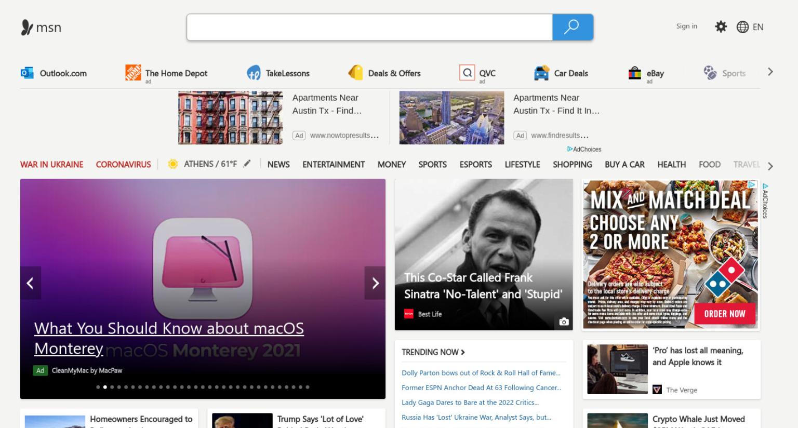Click the www.nowtopresults ad link
The width and height of the screenshot is (798, 428).
pos(344,136)
